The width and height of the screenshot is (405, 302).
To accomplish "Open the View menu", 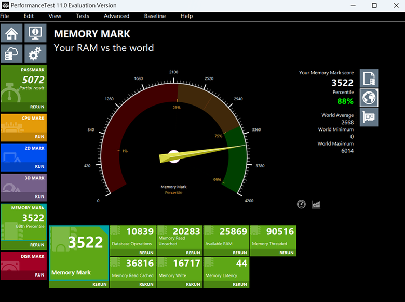I will point(55,16).
